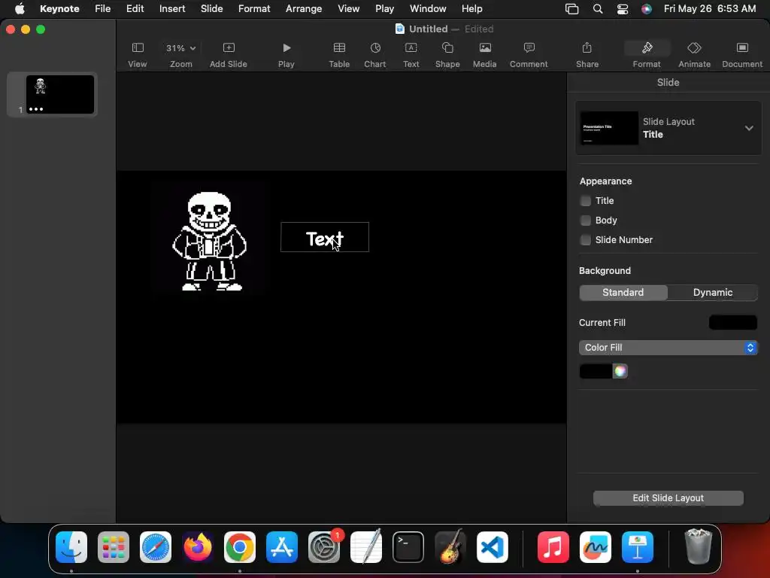This screenshot has height=578, width=770.
Task: Select the Sans skeleton image on slide
Action: pyautogui.click(x=210, y=241)
